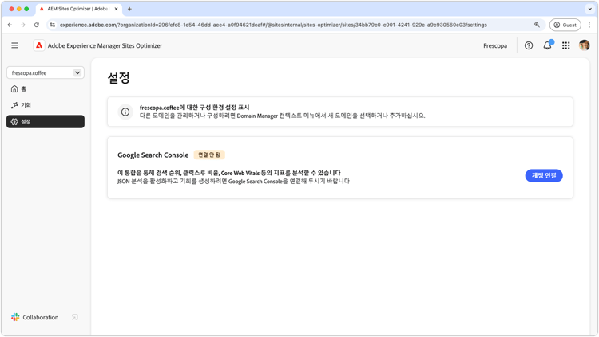Click the site information icon in address bar

click(x=53, y=25)
